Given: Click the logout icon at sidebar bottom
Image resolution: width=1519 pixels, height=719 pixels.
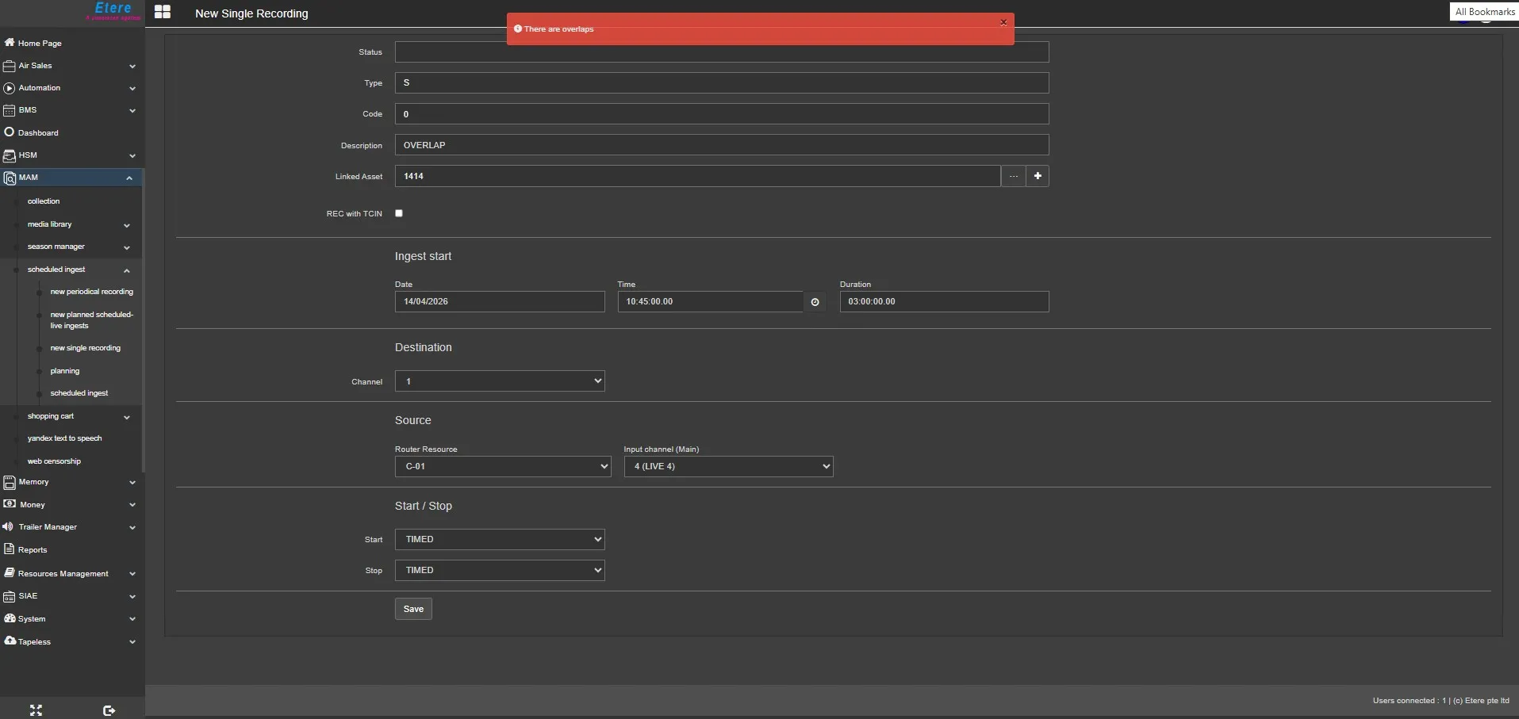Looking at the screenshot, I should click(109, 710).
